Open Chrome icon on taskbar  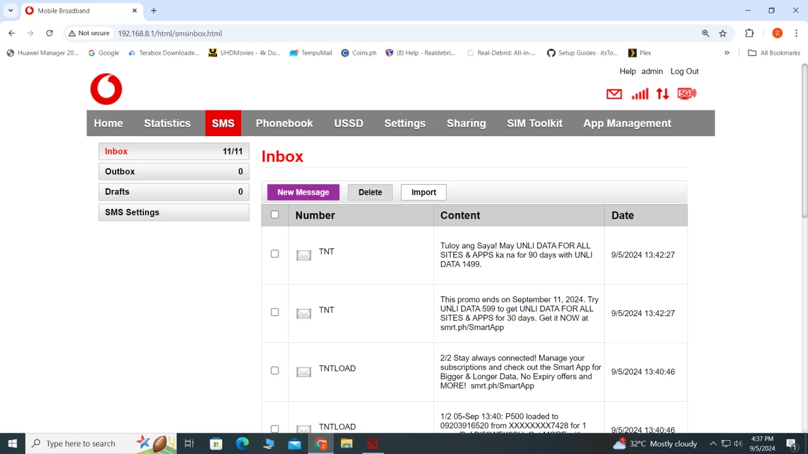coord(321,443)
